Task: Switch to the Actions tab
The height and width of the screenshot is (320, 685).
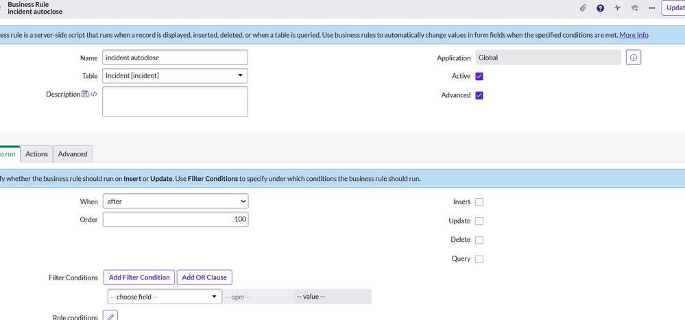Action: tap(36, 154)
